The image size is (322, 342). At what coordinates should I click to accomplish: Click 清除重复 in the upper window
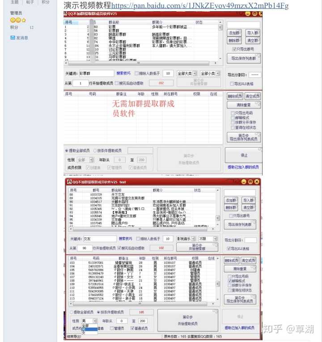[244, 105]
